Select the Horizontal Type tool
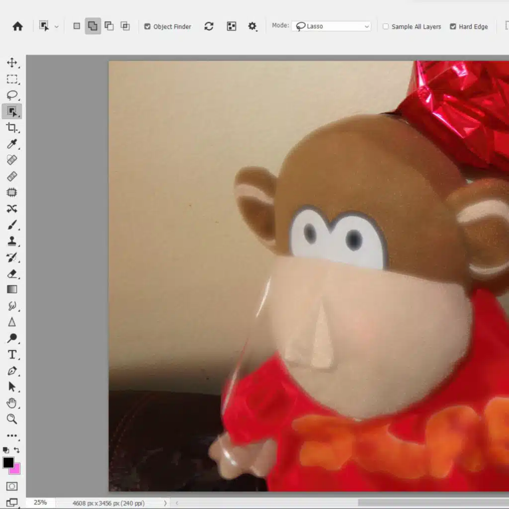This screenshot has width=509, height=509. (12, 354)
